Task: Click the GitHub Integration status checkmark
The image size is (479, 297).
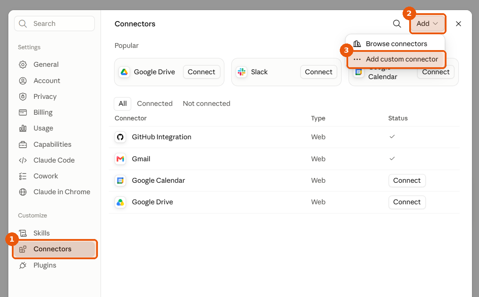Action: 392,137
